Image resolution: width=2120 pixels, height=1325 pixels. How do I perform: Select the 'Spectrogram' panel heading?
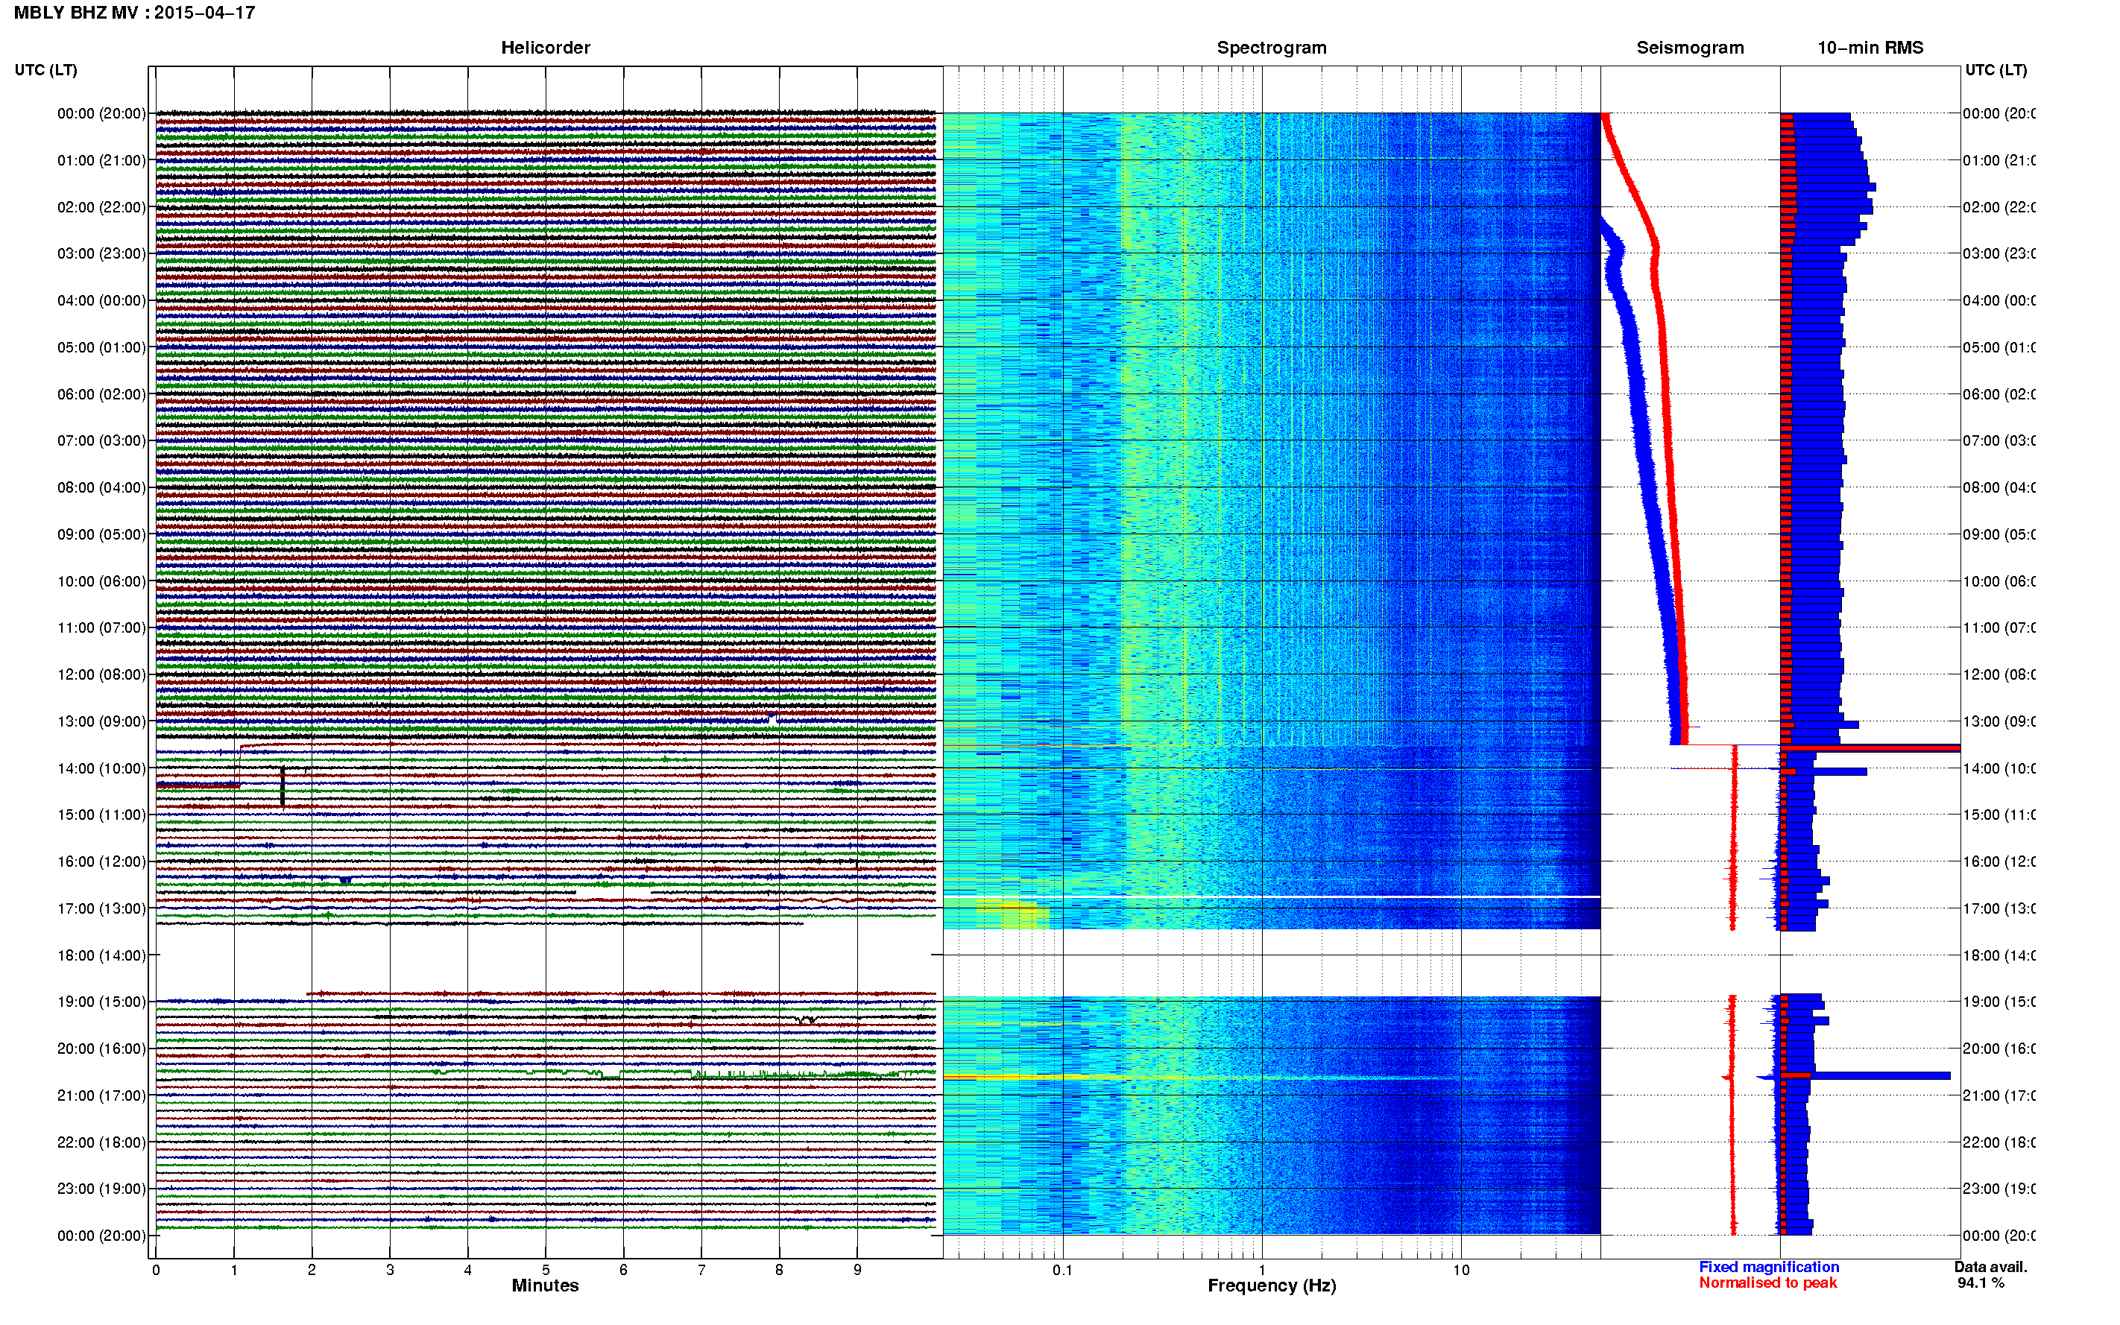[1272, 48]
